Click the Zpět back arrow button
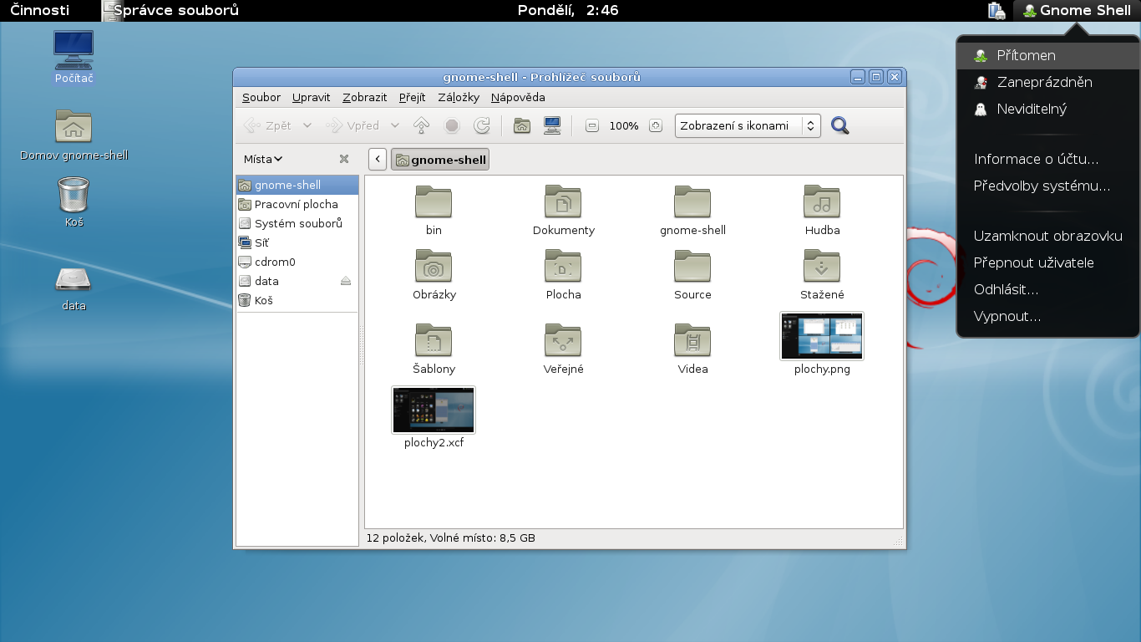This screenshot has width=1141, height=642. (267, 125)
